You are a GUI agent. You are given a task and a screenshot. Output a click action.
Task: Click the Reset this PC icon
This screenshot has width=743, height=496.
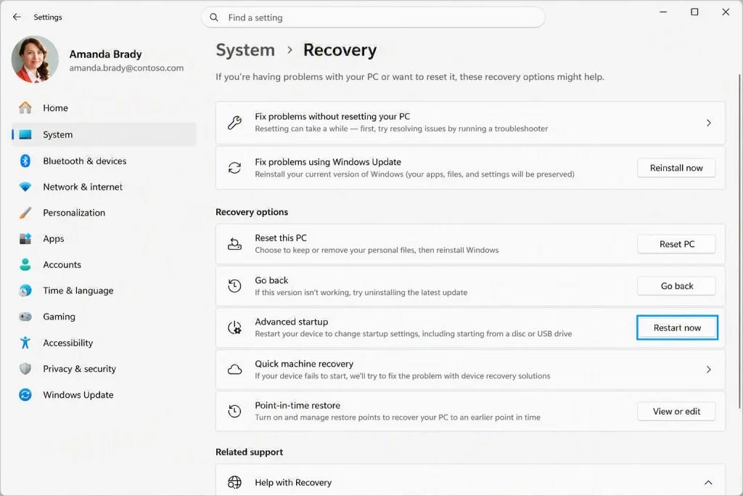(x=234, y=244)
